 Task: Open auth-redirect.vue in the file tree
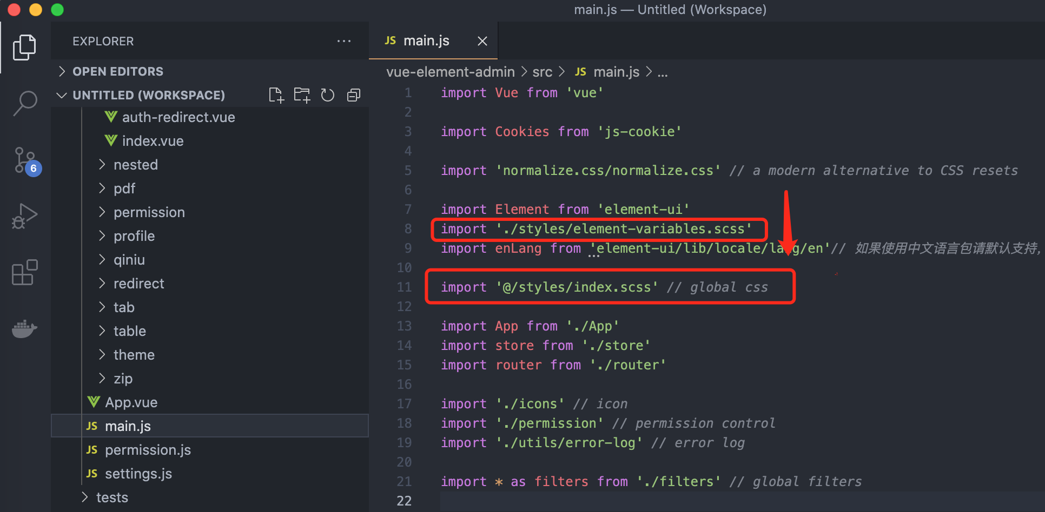[x=210, y=117]
